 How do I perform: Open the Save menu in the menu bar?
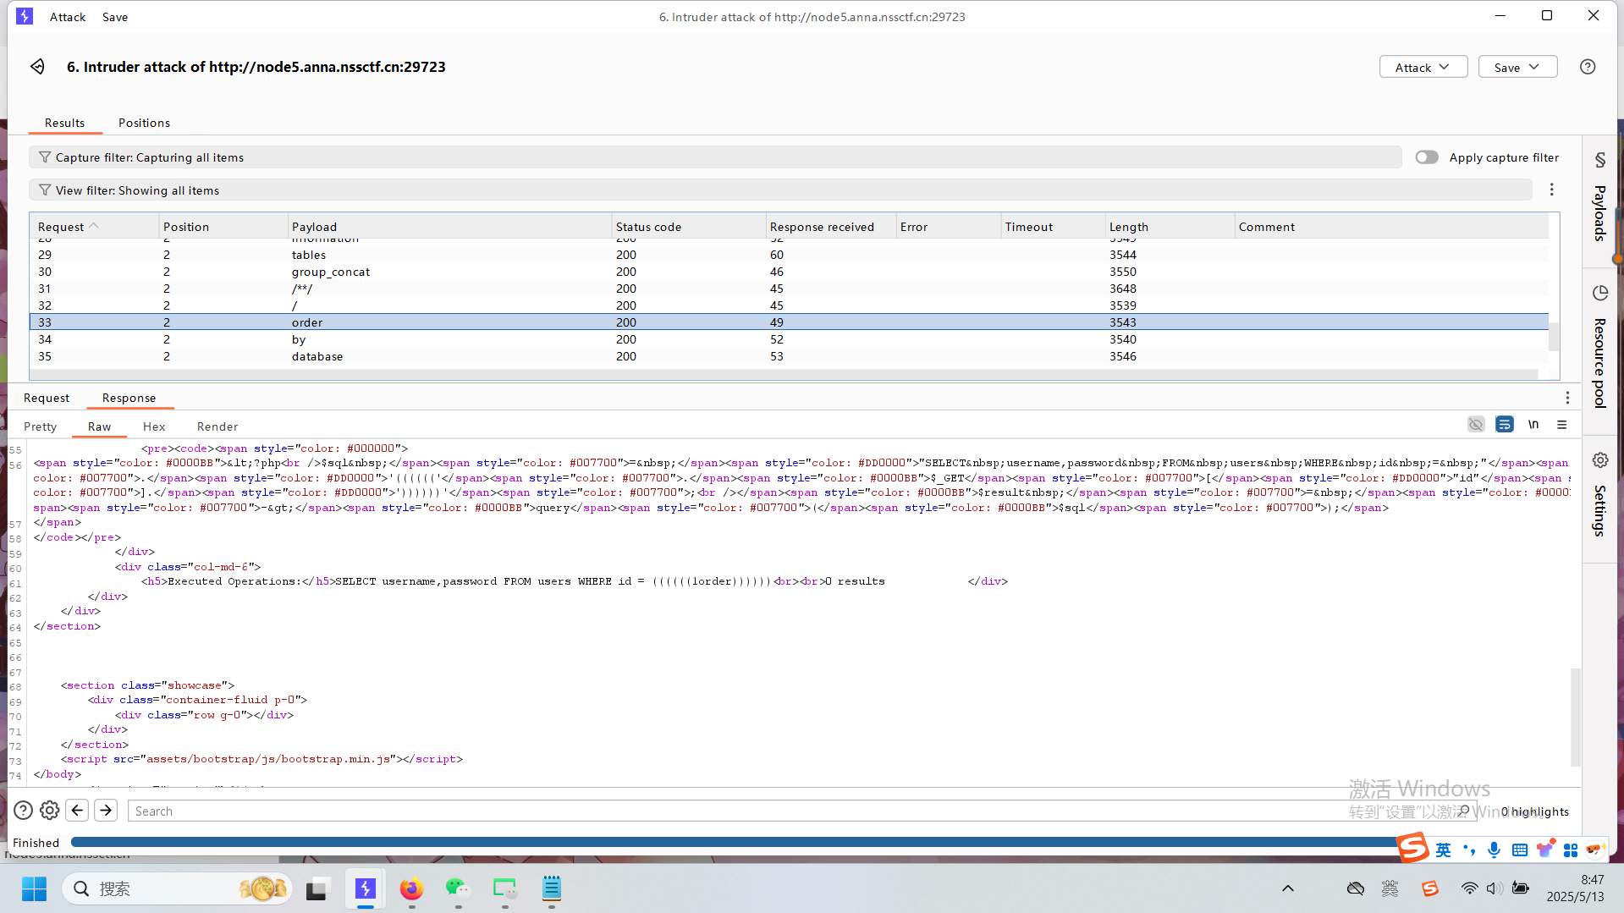(115, 17)
